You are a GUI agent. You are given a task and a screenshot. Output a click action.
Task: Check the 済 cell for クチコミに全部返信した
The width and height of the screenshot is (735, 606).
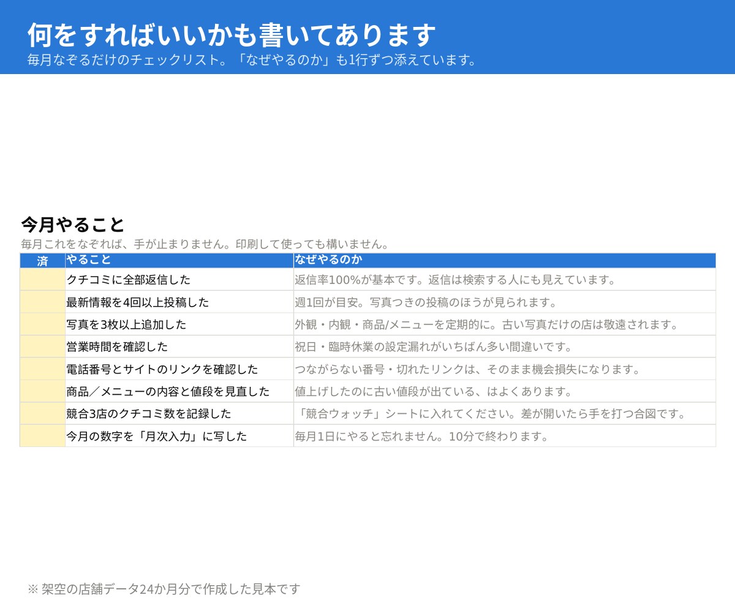point(42,280)
